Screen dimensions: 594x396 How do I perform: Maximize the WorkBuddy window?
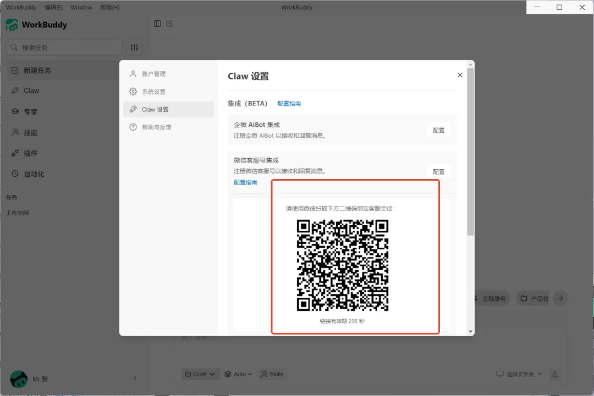[559, 7]
